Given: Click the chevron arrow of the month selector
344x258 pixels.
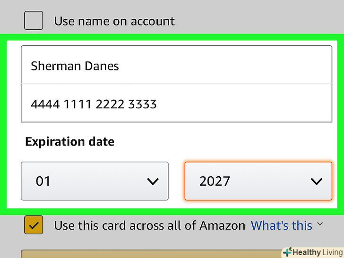Looking at the screenshot, I should tap(153, 181).
